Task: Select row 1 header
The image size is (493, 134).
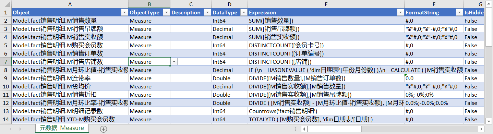Action: click(5, 12)
